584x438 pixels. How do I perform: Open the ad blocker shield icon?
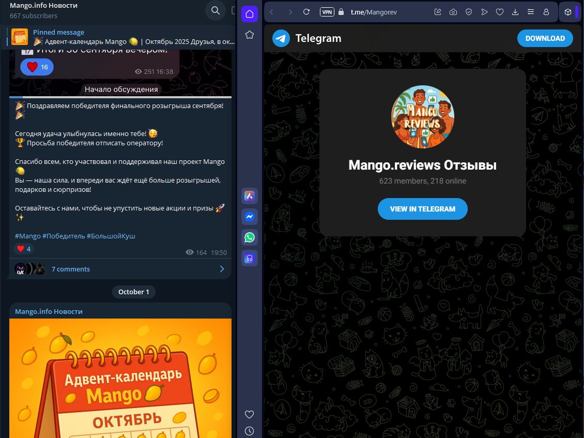coord(469,12)
